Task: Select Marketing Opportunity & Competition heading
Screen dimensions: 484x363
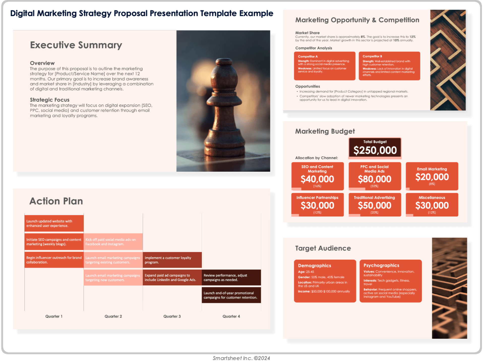Action: (357, 20)
